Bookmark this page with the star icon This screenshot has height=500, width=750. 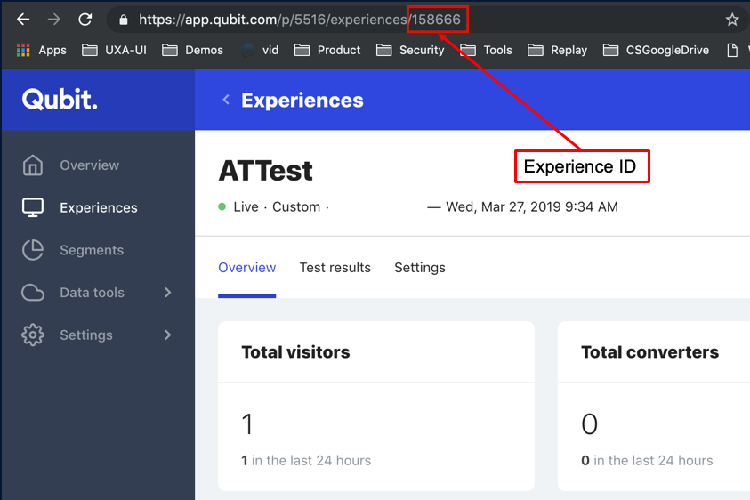coord(732,20)
